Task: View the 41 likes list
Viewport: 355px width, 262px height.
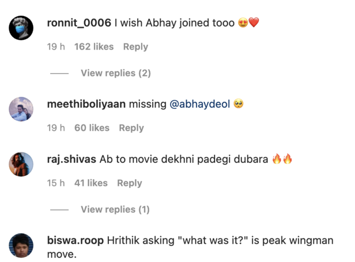Action: point(90,183)
